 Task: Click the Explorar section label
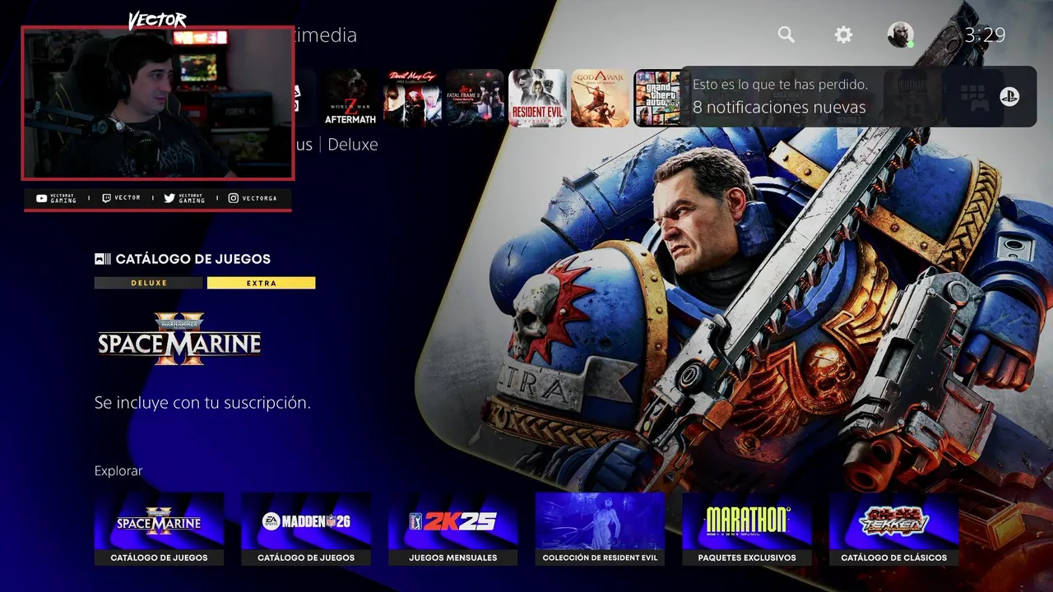click(x=118, y=471)
